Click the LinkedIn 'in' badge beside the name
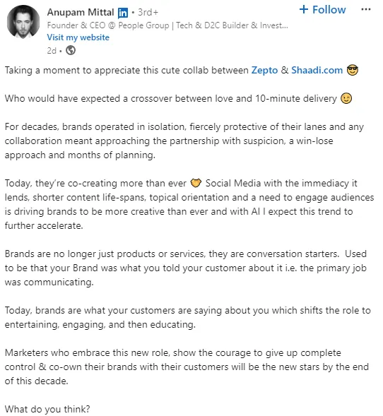 click(123, 13)
